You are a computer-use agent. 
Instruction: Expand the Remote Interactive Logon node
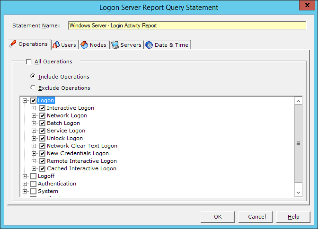[34, 161]
